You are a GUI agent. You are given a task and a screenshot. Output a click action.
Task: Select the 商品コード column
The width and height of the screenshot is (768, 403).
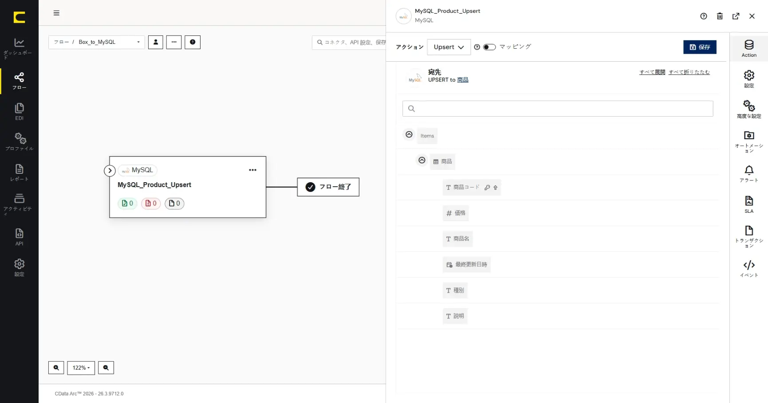pyautogui.click(x=472, y=188)
